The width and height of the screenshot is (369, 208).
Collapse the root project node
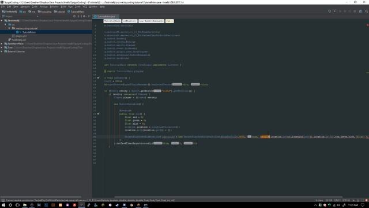tap(2, 21)
